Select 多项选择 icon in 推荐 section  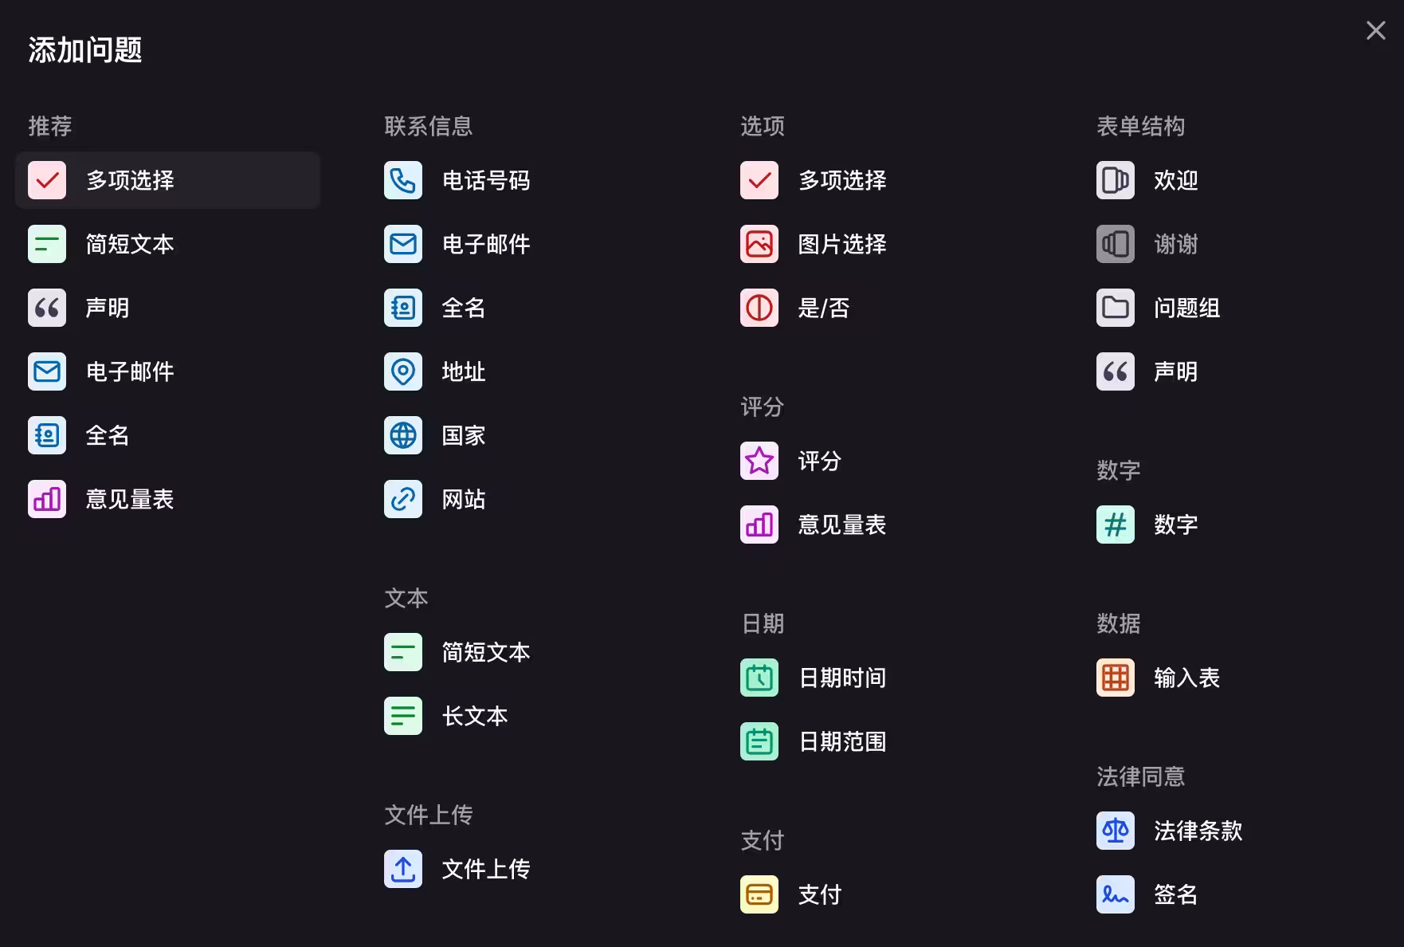click(x=47, y=180)
